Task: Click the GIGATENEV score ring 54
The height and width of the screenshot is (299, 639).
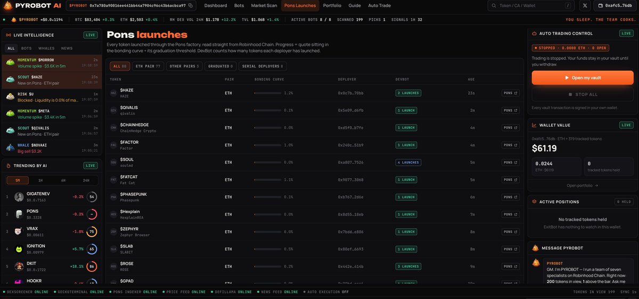Action: click(x=92, y=197)
